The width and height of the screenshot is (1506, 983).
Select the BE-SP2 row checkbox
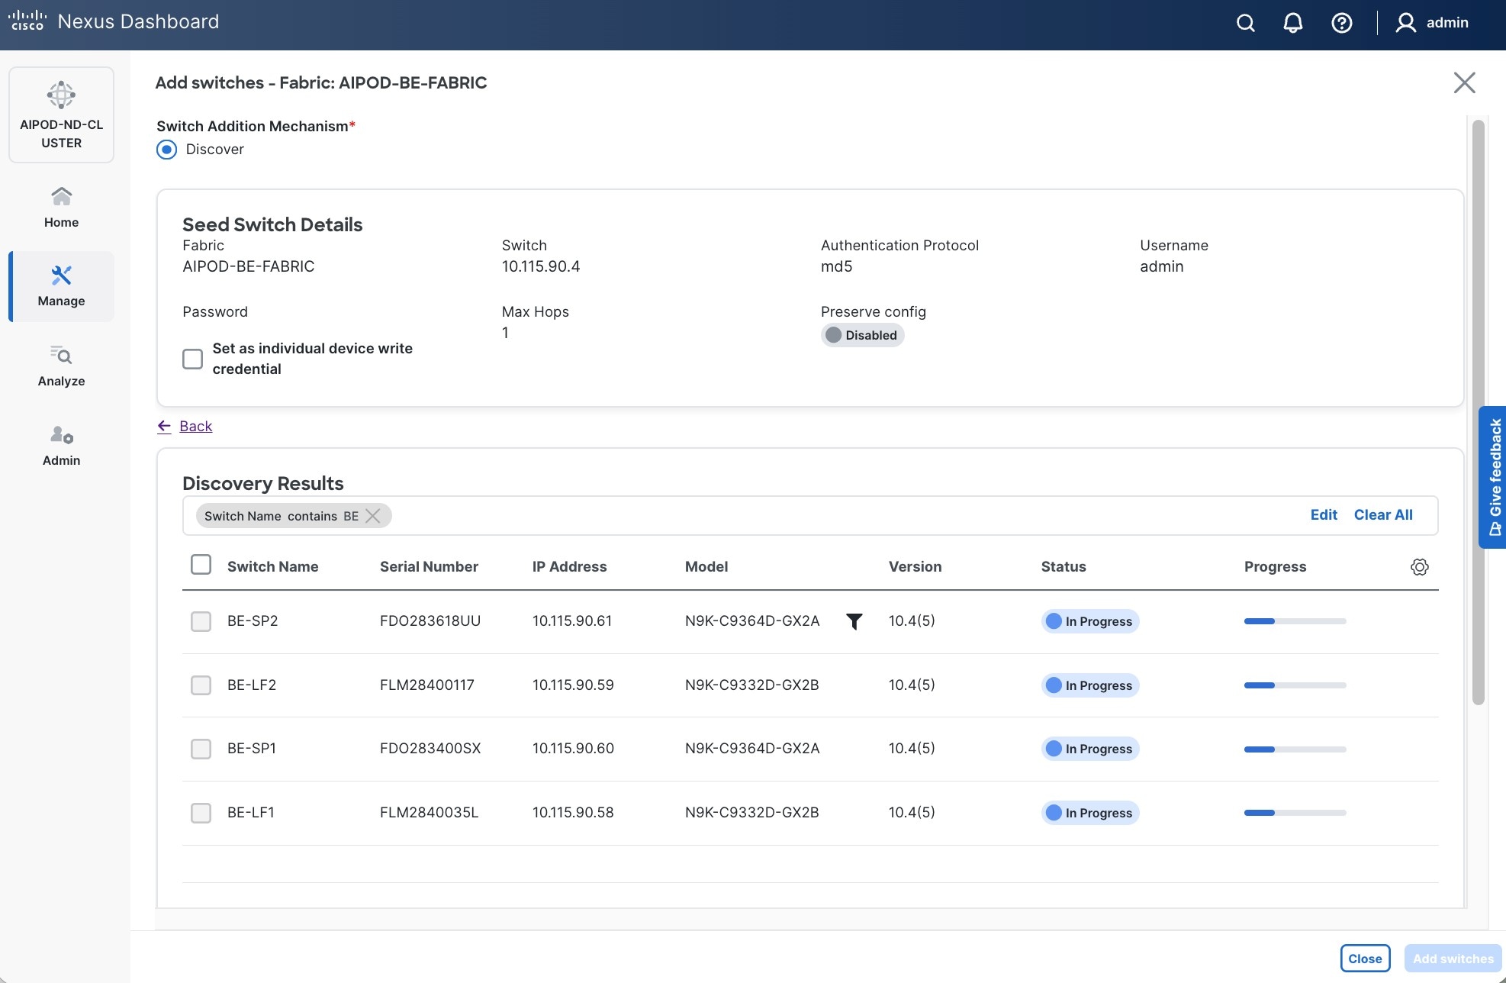click(x=201, y=621)
